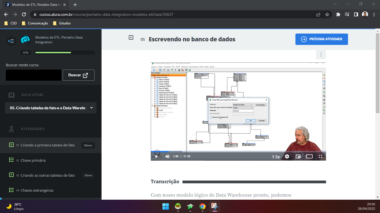Image resolution: width=380 pixels, height=213 pixels.
Task: Play the lesson video
Action: tap(156, 156)
